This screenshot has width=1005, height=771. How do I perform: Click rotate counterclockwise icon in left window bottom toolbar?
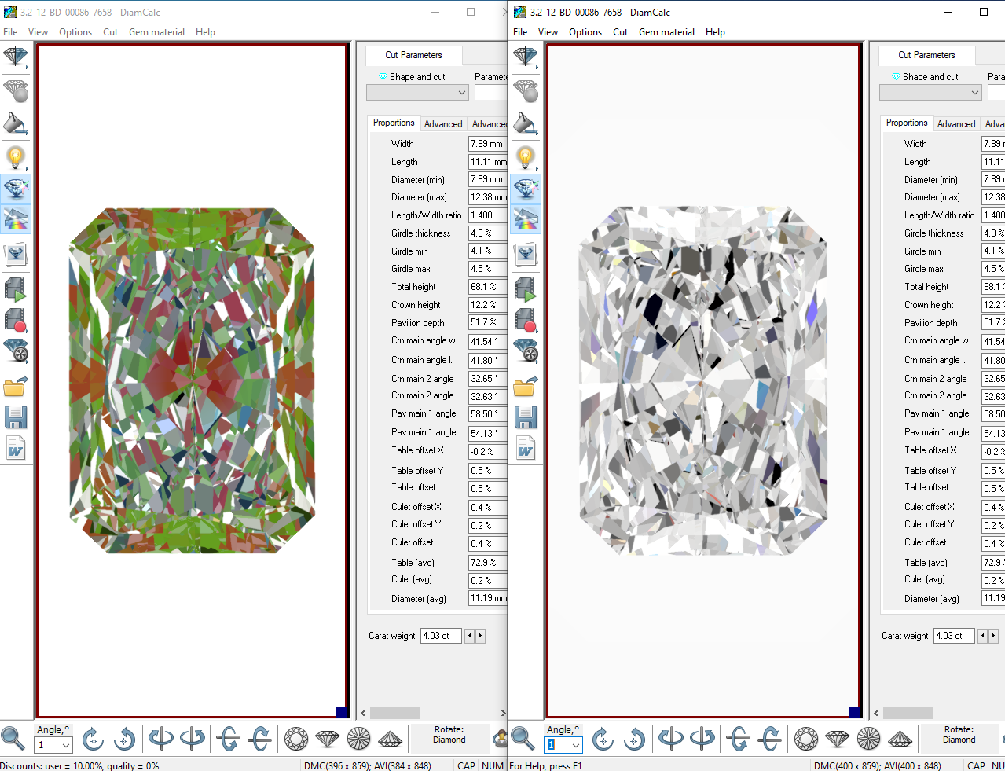pyautogui.click(x=124, y=738)
